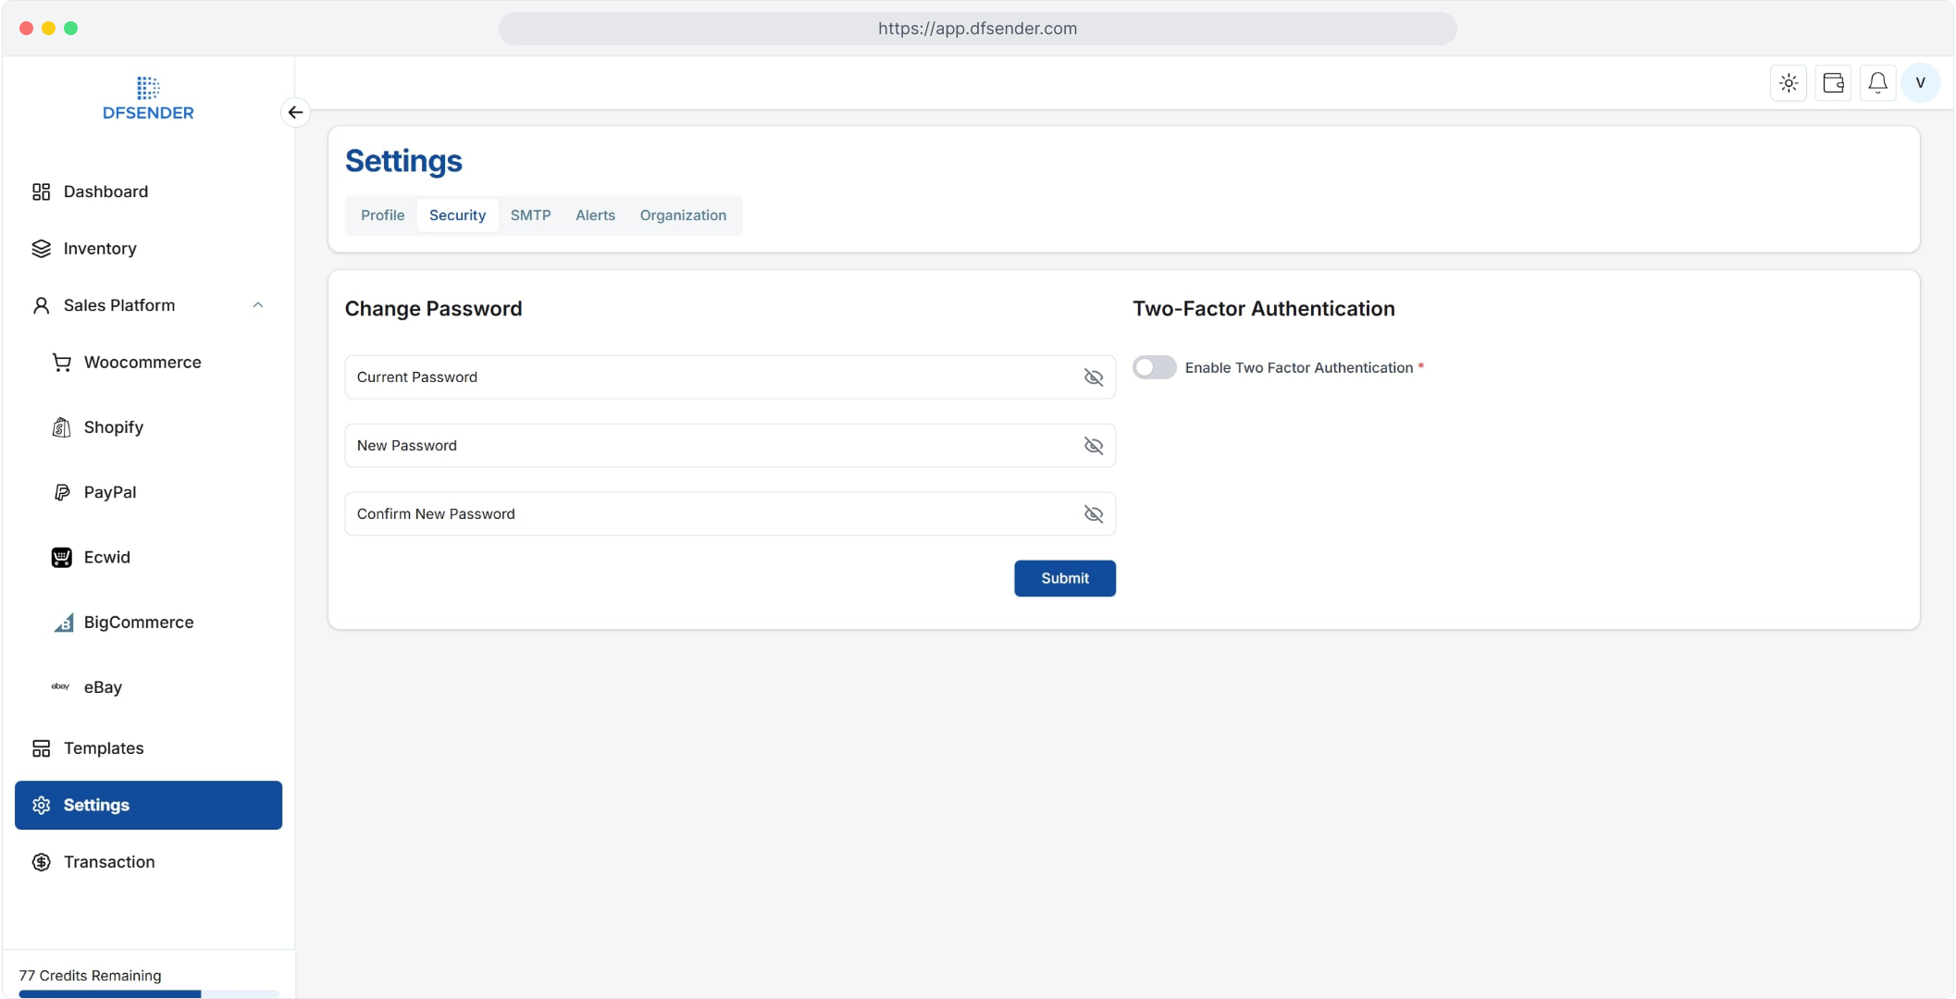
Task: Click the user avatar V
Action: (1921, 83)
